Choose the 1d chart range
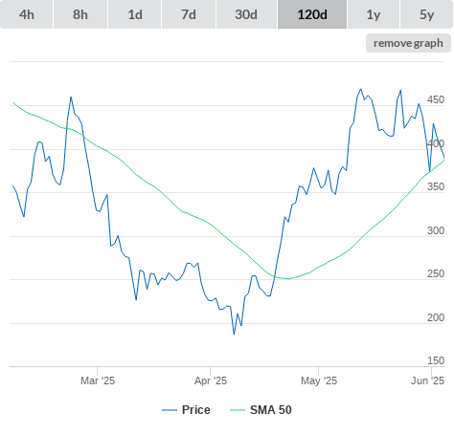This screenshot has height=435, width=454. pyautogui.click(x=135, y=14)
